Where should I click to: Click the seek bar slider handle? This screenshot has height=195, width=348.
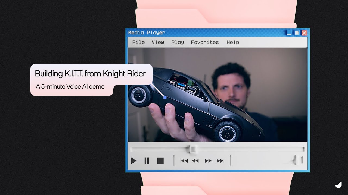tap(193, 149)
